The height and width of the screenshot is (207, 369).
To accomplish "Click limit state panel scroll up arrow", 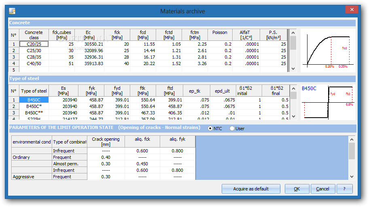I will click(x=352, y=139).
